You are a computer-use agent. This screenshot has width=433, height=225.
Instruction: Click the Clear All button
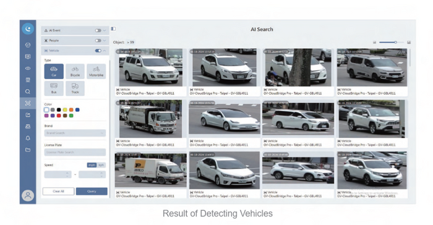tap(58, 192)
